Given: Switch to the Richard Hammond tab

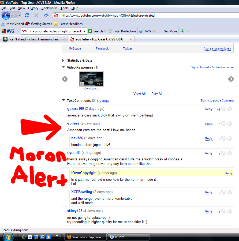Looking at the screenshot, I should 34,39.
